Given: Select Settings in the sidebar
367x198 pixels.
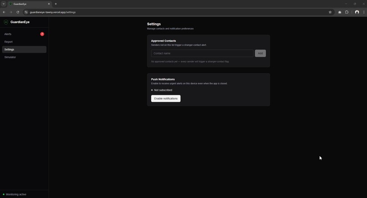Looking at the screenshot, I should pyautogui.click(x=24, y=49).
